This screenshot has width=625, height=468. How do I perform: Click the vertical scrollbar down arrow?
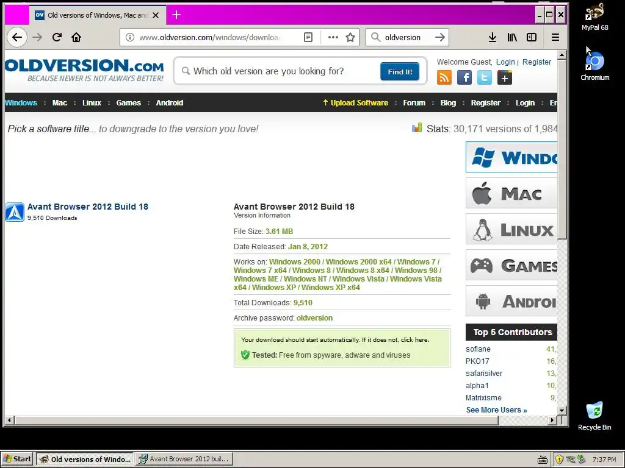562,410
